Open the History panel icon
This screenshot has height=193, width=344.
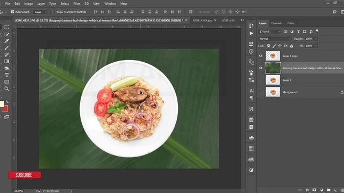[x=251, y=26]
